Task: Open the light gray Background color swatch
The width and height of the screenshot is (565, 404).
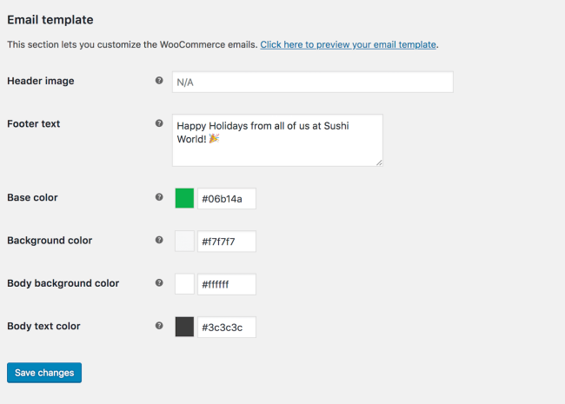Action: 184,241
